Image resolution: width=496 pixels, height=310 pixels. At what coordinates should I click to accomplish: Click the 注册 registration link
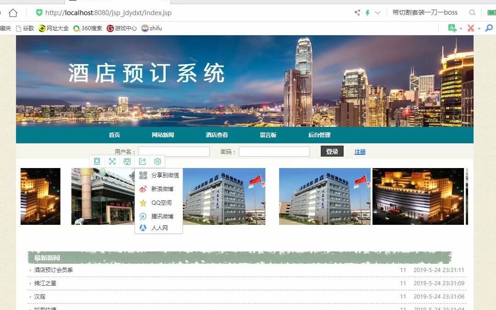[x=360, y=151]
